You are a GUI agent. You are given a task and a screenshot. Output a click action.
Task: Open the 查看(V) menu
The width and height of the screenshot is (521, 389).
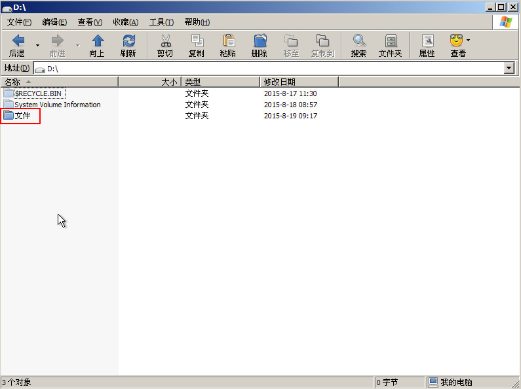pos(90,22)
